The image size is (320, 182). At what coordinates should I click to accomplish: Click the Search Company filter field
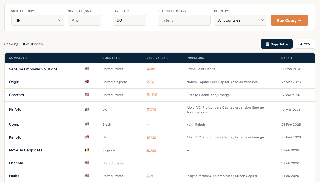(x=184, y=20)
